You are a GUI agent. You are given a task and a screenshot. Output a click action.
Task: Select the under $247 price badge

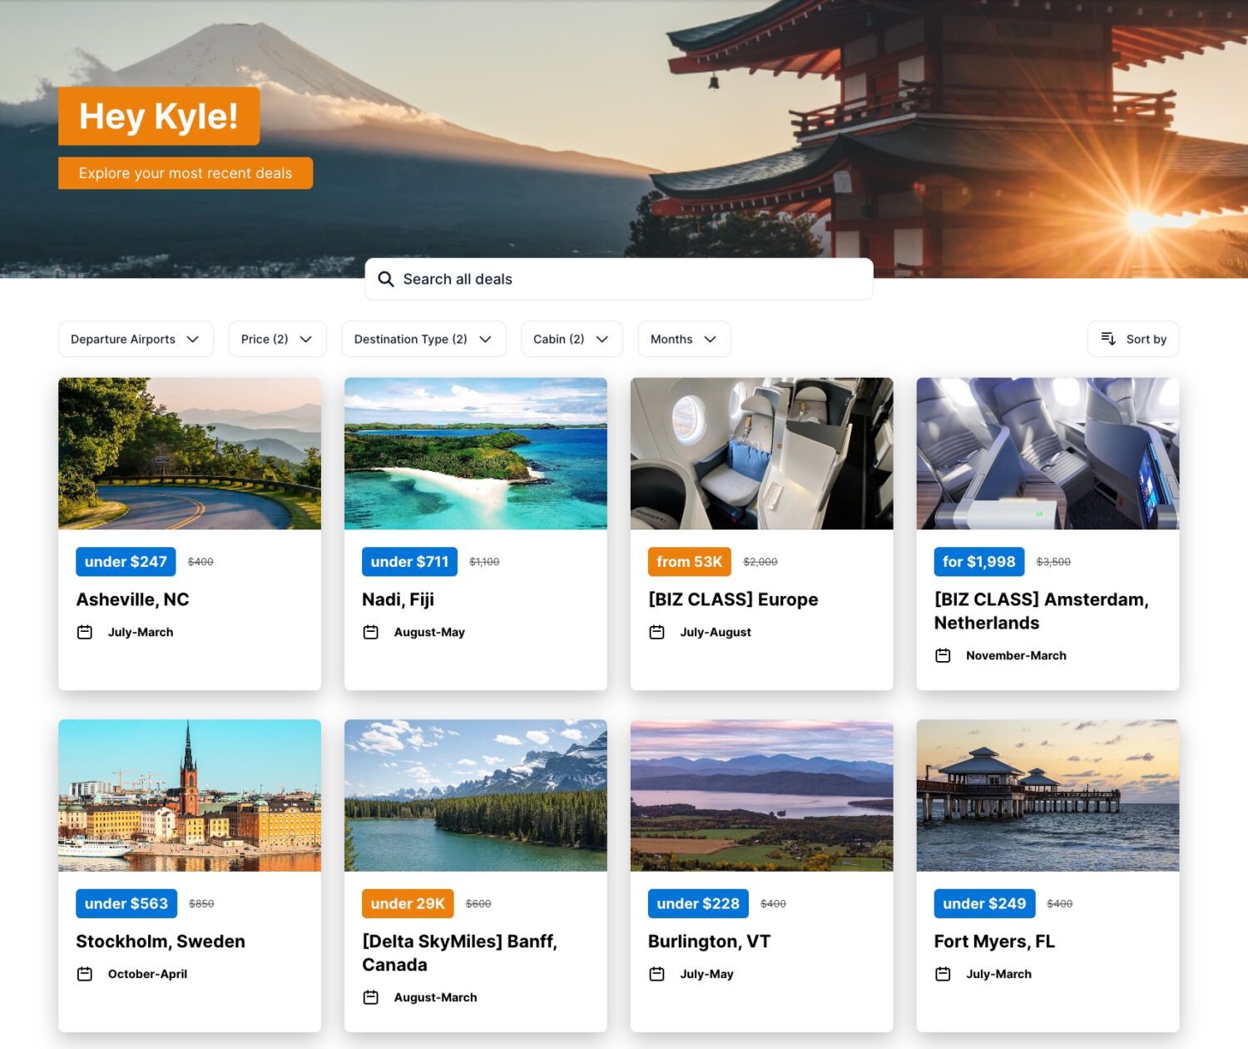pyautogui.click(x=126, y=561)
